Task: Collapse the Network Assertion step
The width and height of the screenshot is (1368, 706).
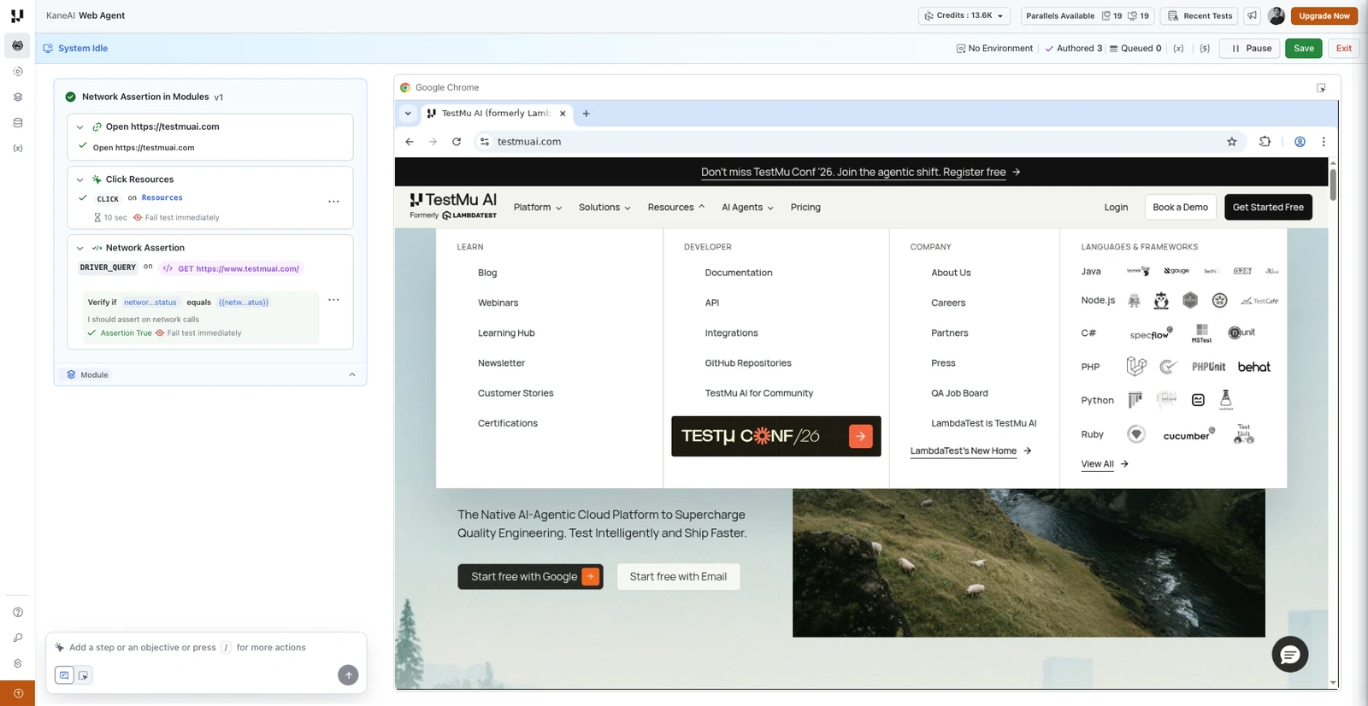Action: tap(80, 249)
